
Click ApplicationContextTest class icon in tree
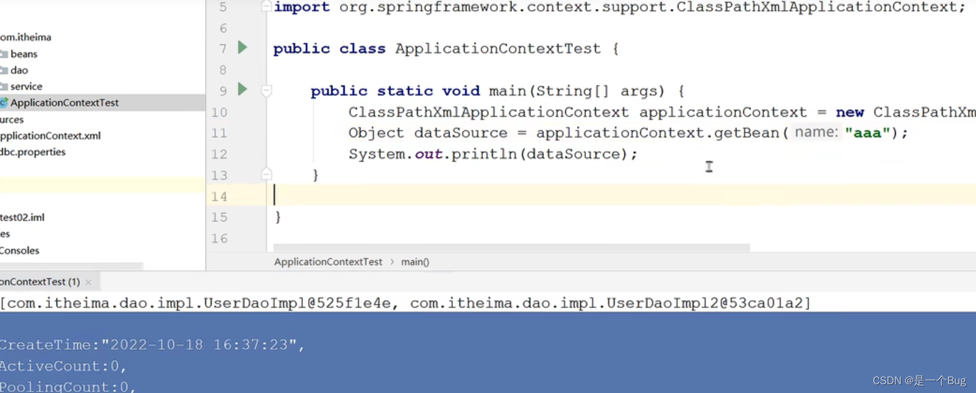tap(4, 102)
